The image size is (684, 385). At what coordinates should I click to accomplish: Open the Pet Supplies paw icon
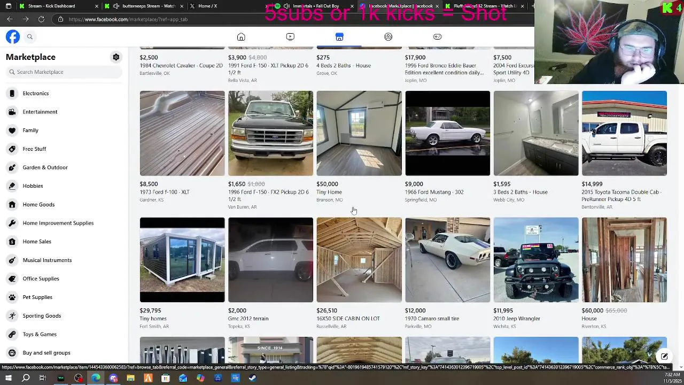[12, 297]
